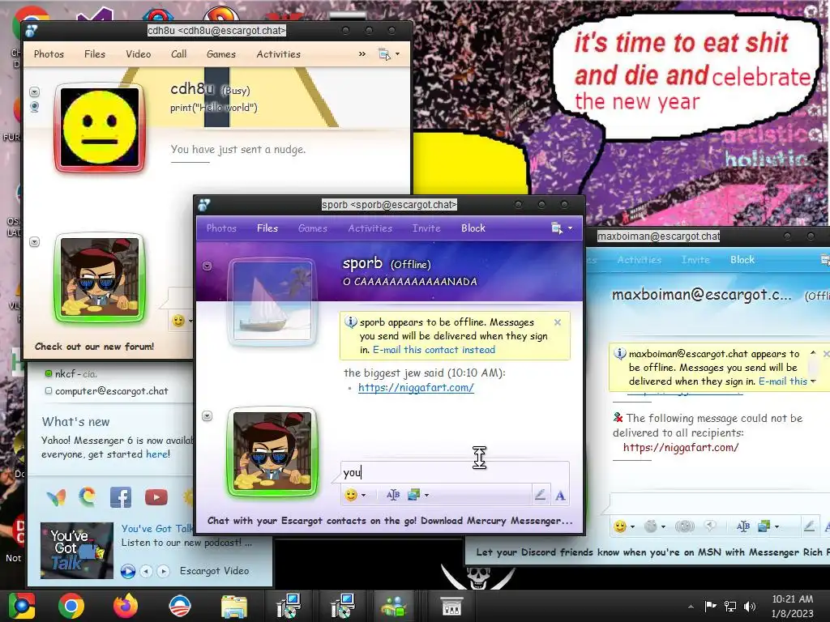
Task: Click webcam icon beside cdh8u's avatar
Action: coord(34,107)
